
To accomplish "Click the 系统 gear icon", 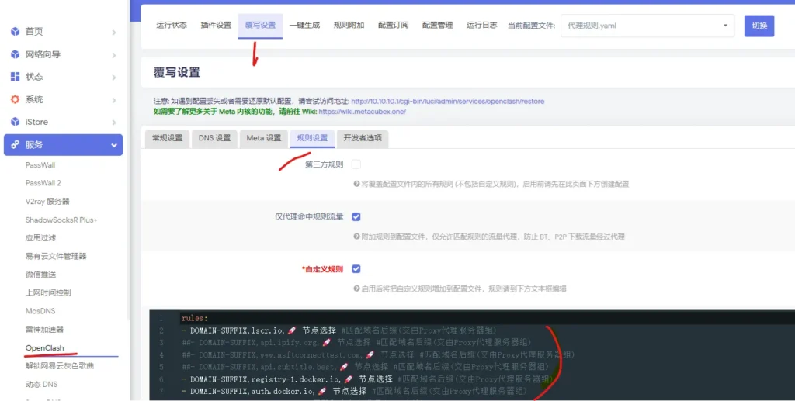I will [16, 99].
